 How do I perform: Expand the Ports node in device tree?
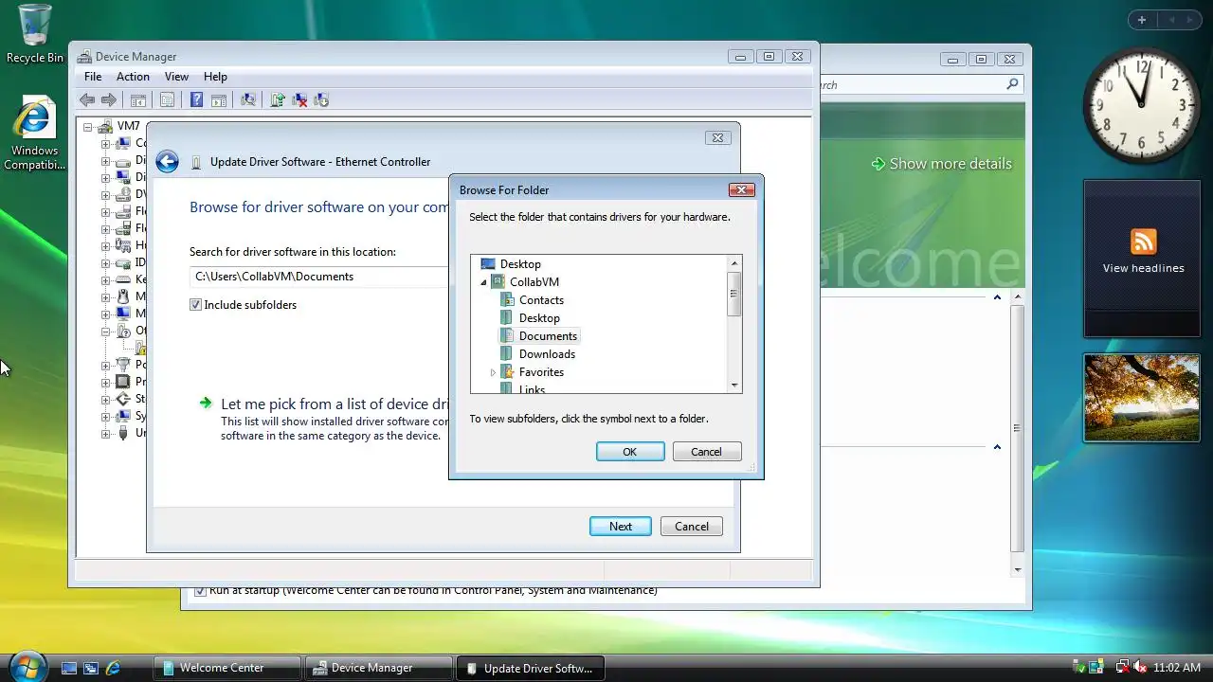pyautogui.click(x=106, y=365)
